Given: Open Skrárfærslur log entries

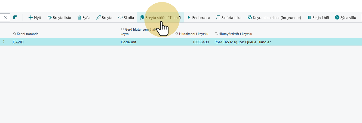Looking at the screenshot, I should [x=229, y=18].
